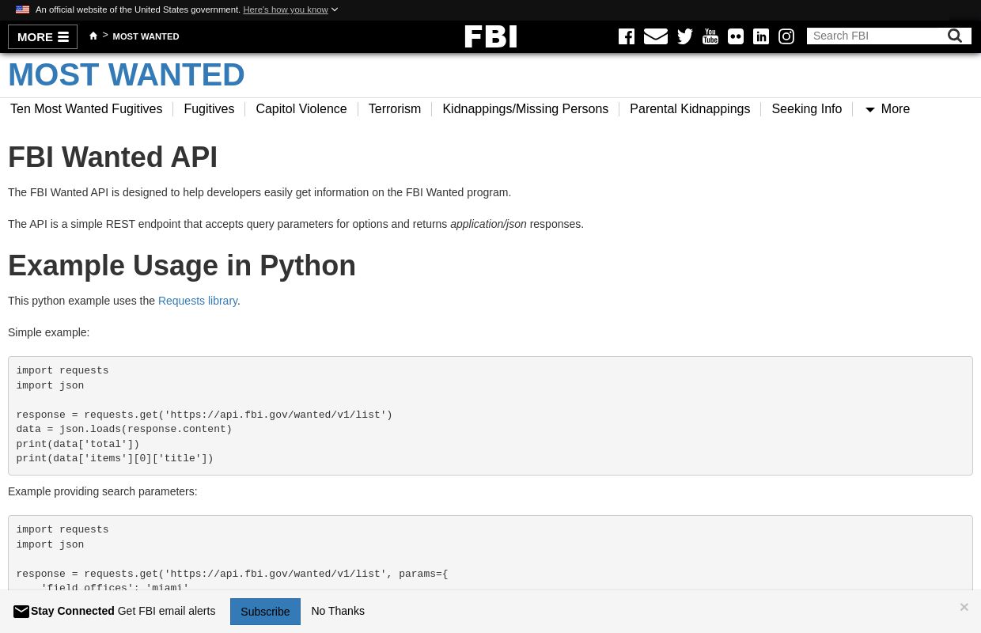Click the "Stay Connected" banner text
The image size is (981, 633).
click(73, 611)
